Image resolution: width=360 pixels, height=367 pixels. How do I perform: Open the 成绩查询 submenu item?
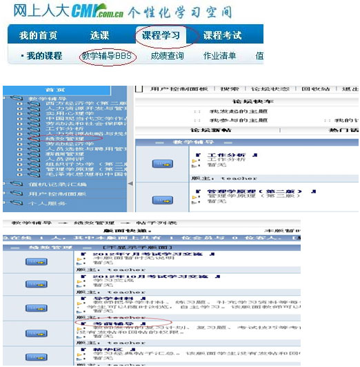point(167,56)
